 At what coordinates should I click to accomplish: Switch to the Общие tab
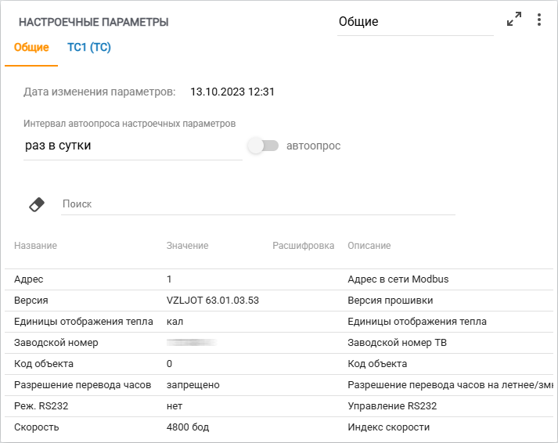(x=31, y=48)
